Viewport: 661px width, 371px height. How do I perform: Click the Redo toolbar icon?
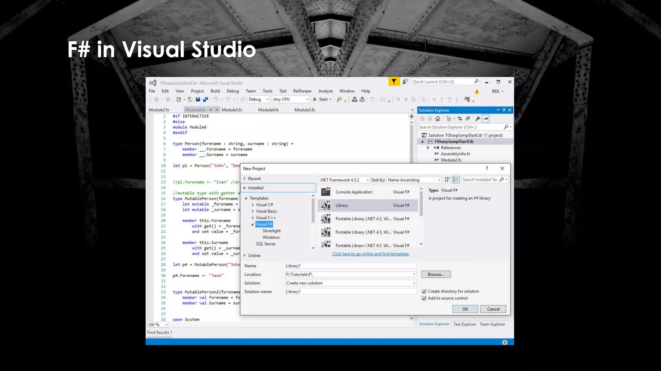[x=228, y=100]
